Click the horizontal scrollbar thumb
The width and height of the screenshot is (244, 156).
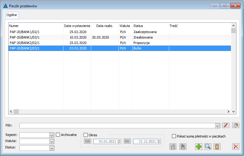pos(16,111)
